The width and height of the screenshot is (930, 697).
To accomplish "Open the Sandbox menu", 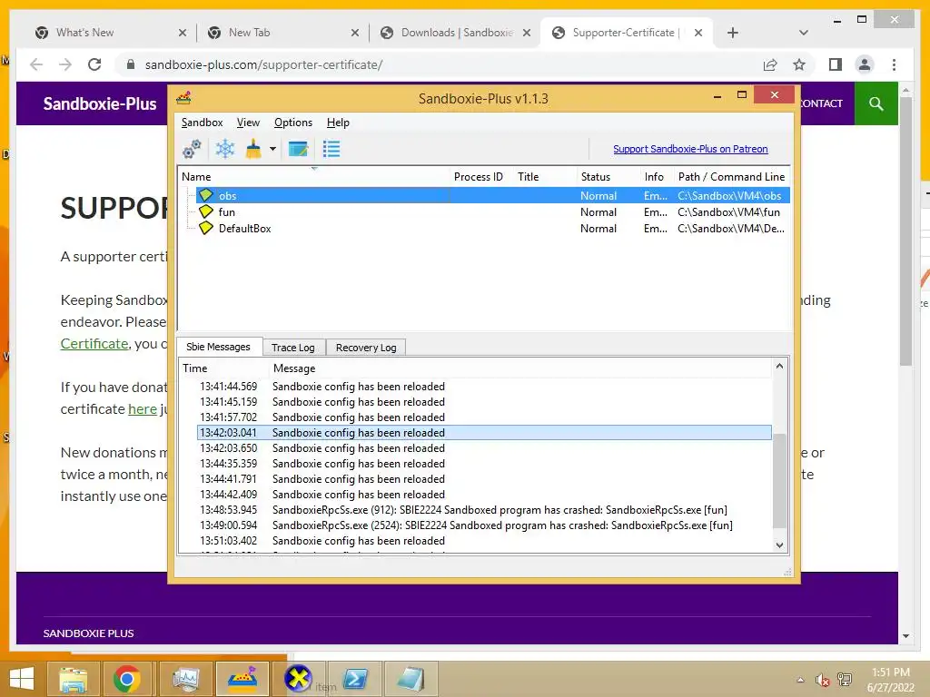I will [x=202, y=123].
